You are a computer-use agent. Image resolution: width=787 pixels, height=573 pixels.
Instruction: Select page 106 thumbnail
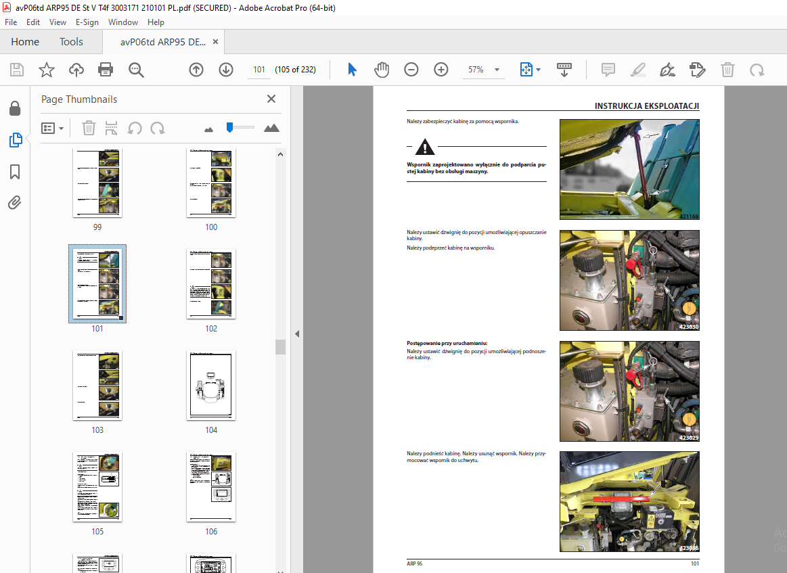211,486
